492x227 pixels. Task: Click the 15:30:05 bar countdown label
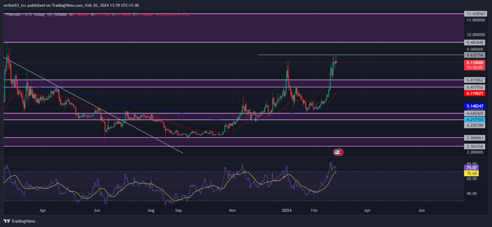click(x=476, y=67)
